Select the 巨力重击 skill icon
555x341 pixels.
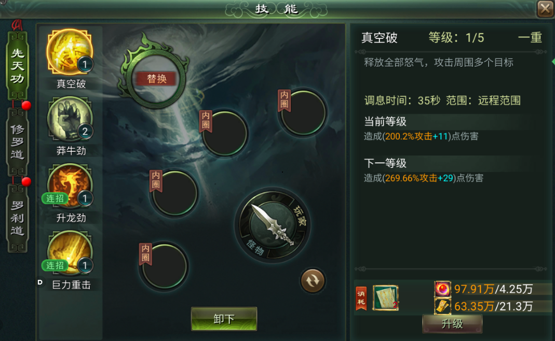pos(70,253)
